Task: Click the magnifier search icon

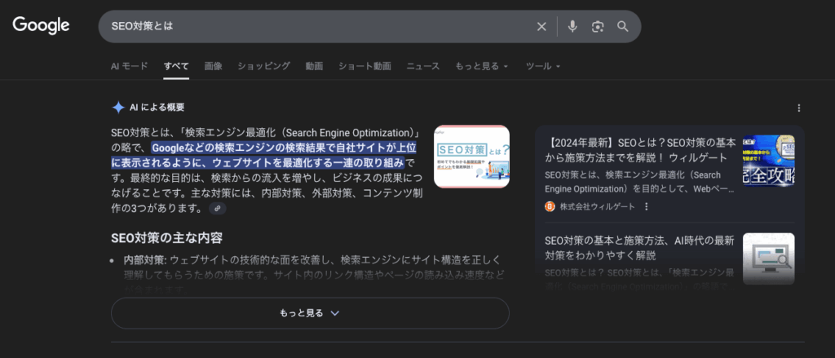Action: 623,27
